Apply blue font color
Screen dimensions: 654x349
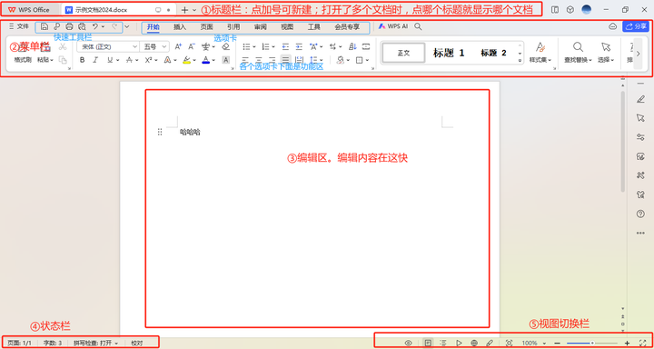pyautogui.click(x=205, y=60)
